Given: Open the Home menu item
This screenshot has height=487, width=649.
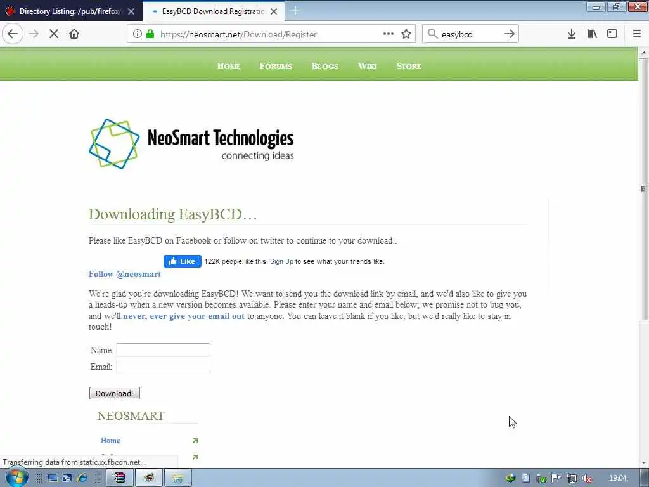Looking at the screenshot, I should click(229, 66).
